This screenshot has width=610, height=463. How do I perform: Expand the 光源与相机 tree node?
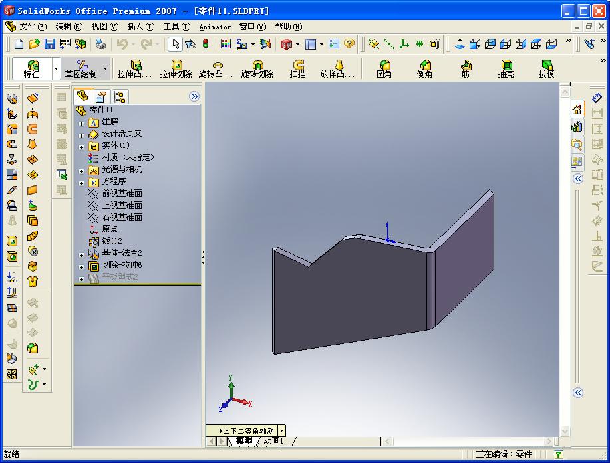(81, 171)
